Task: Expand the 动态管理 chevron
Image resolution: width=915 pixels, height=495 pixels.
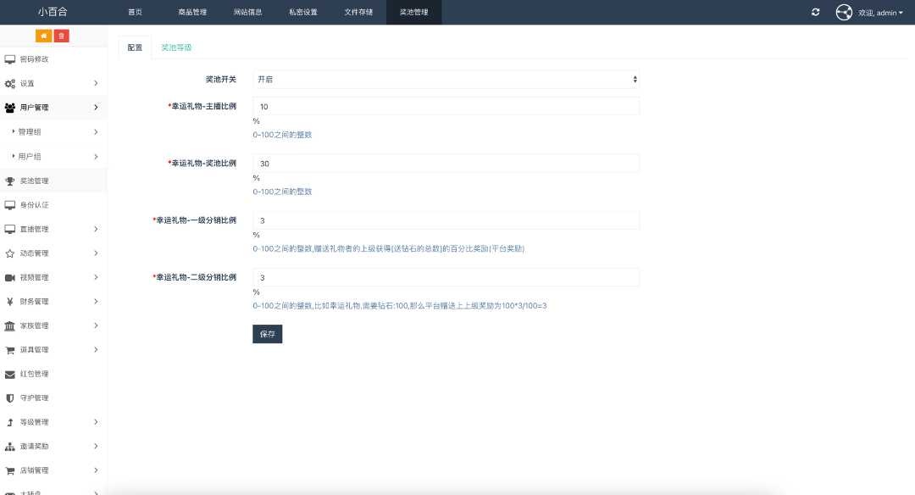Action: (96, 253)
